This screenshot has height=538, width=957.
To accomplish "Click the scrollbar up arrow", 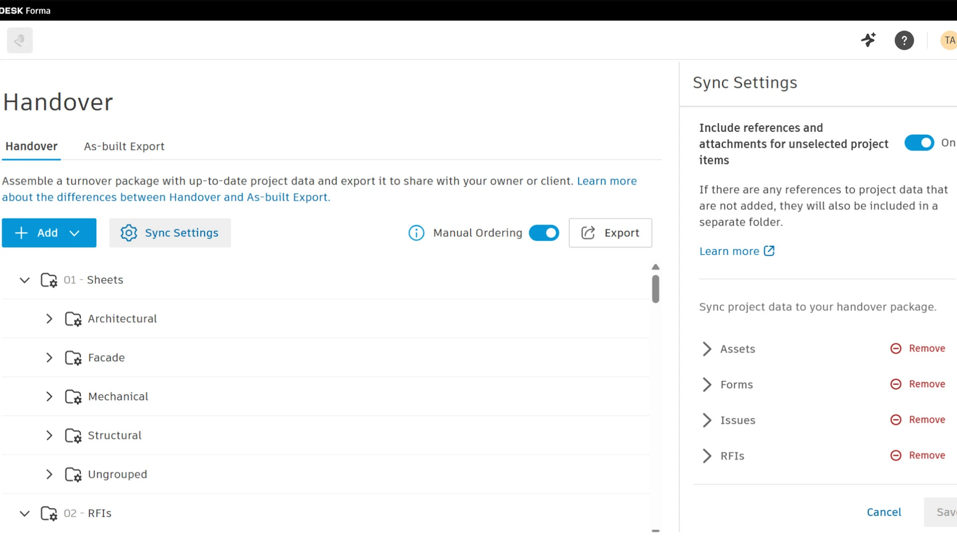I will click(655, 267).
